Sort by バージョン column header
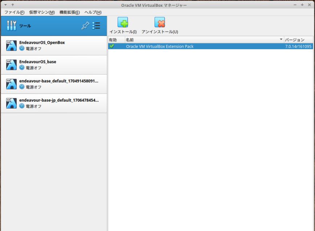 click(x=298, y=40)
